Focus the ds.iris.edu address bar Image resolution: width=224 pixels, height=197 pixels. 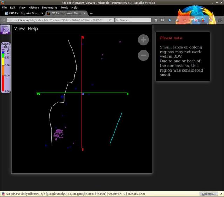point(60,20)
